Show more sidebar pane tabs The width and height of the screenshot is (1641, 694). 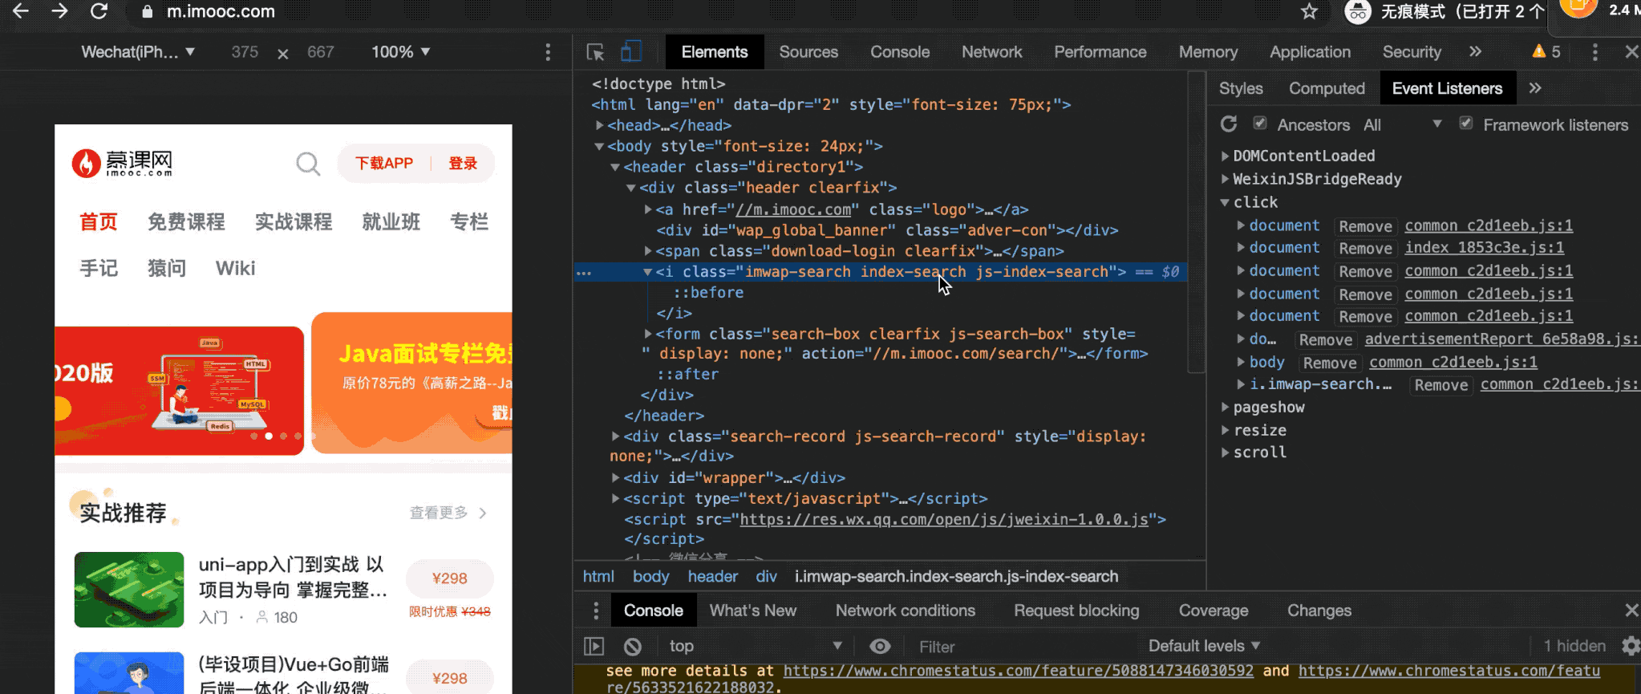tap(1535, 88)
